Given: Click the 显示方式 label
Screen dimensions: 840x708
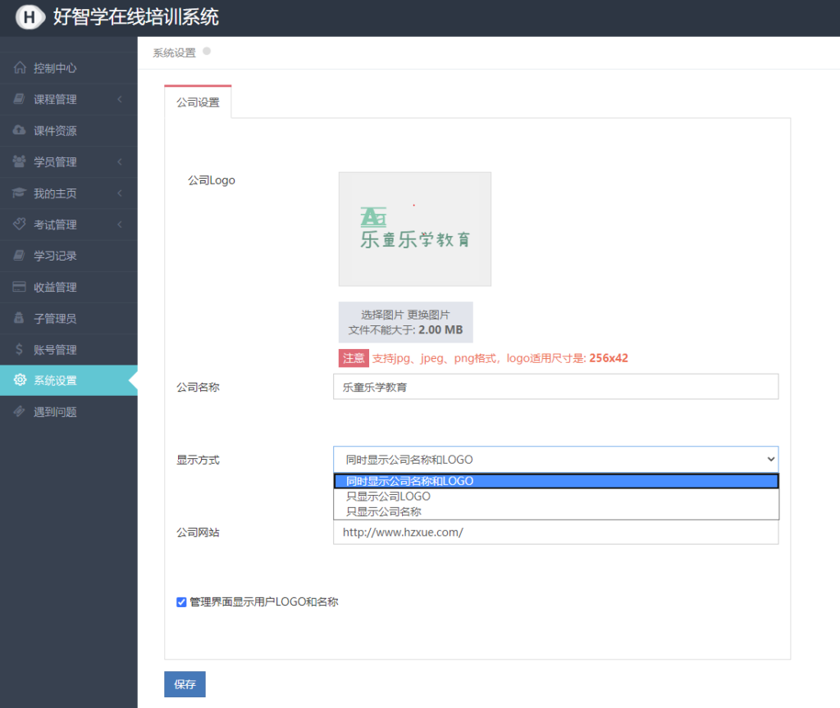Looking at the screenshot, I should [199, 460].
